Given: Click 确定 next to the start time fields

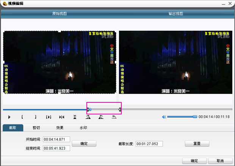Looking at the screenshot, I should tap(84, 144).
